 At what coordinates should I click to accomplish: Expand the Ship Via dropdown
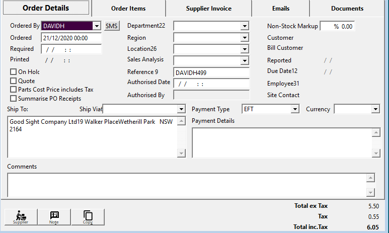(181, 109)
